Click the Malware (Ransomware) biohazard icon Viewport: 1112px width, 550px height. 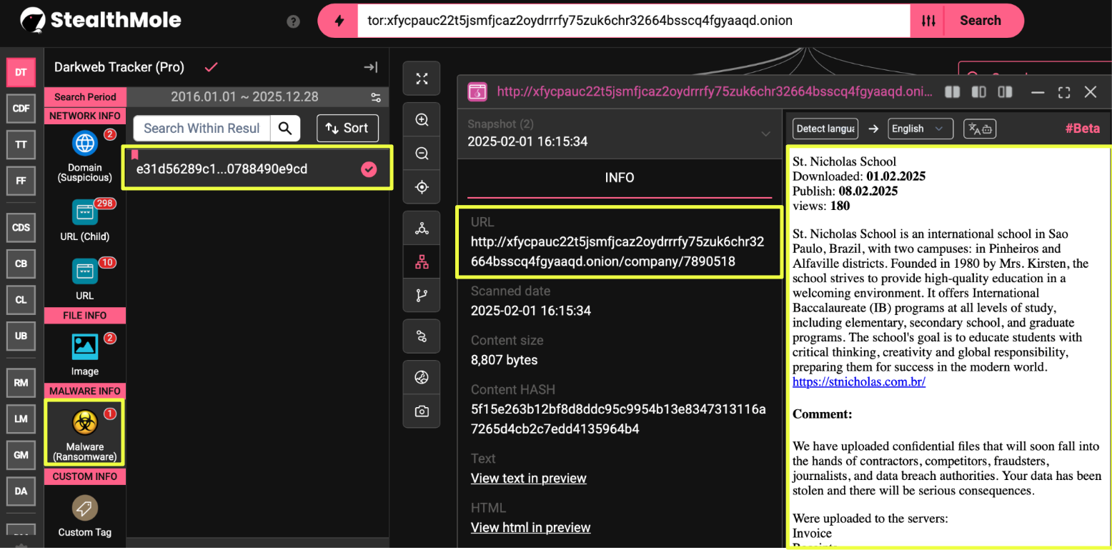point(85,423)
